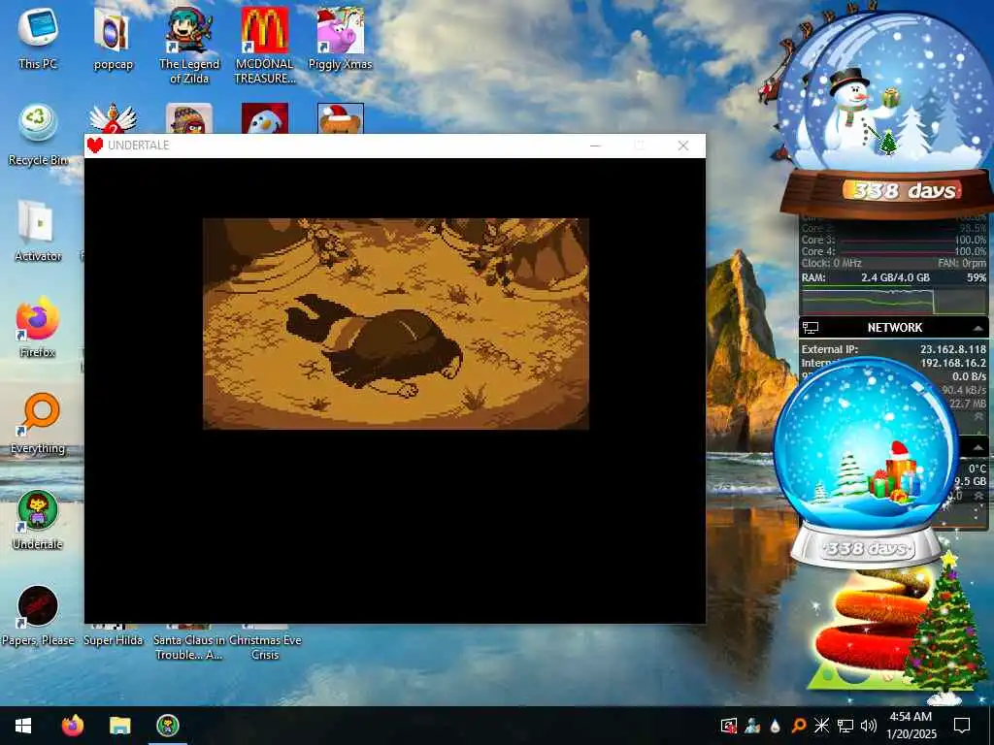Click the angry bird hat icon behind Undertale

click(189, 119)
